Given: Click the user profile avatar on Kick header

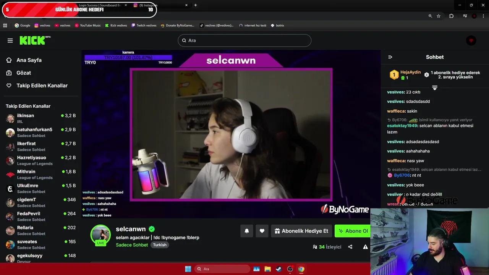Looking at the screenshot, I should coord(471,40).
